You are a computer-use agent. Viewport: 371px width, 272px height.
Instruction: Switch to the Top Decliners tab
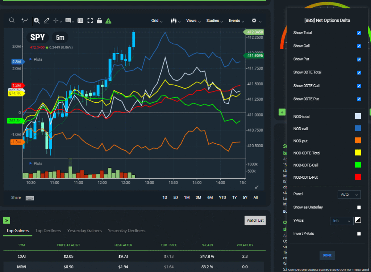tap(48, 231)
